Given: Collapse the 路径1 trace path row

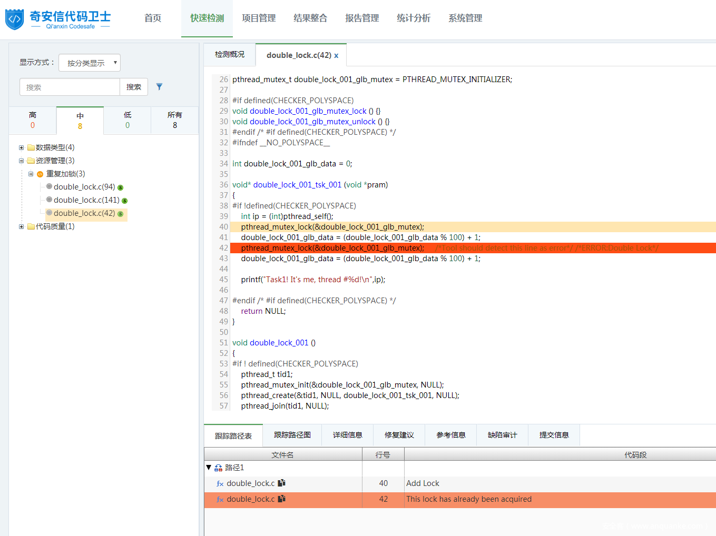Looking at the screenshot, I should point(209,468).
